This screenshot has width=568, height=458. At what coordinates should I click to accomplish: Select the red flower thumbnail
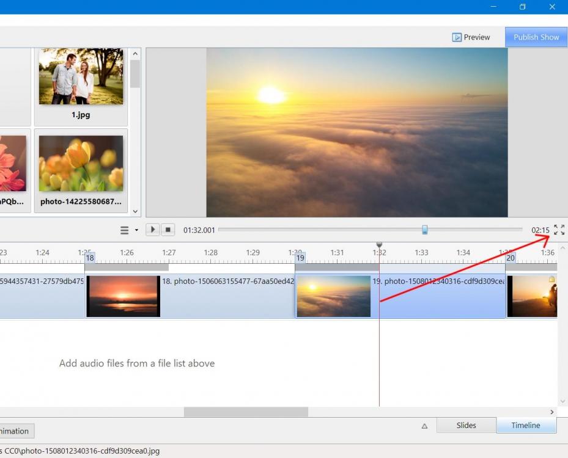click(x=12, y=164)
